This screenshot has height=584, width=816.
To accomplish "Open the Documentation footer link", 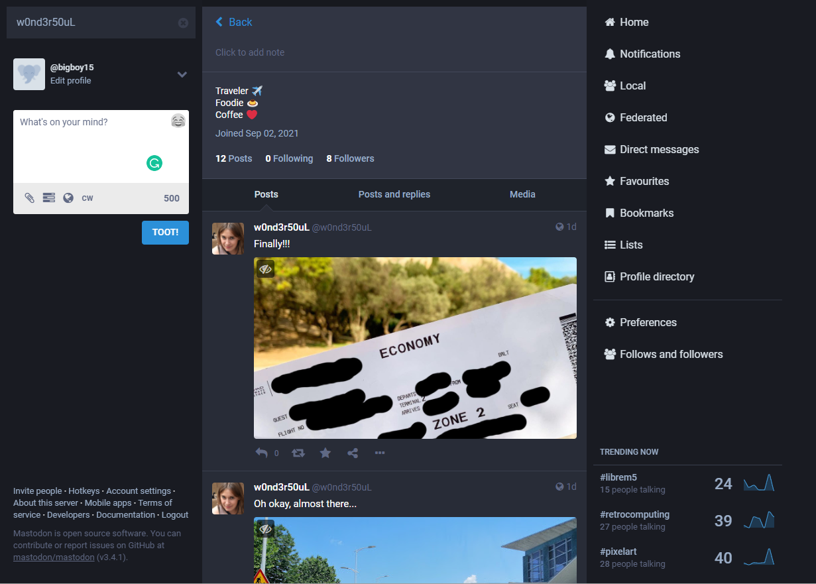I will pos(126,515).
